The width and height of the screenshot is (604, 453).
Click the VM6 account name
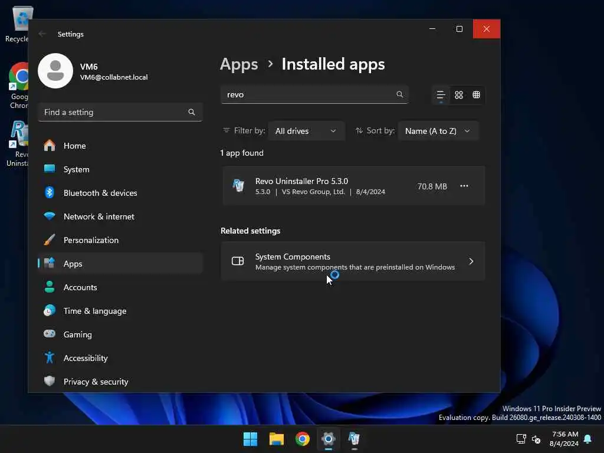[x=88, y=67]
